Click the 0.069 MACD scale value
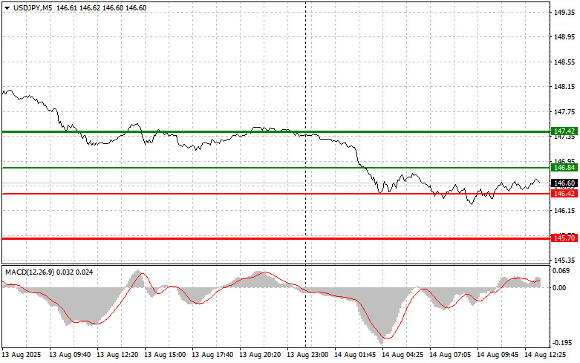 click(x=561, y=271)
